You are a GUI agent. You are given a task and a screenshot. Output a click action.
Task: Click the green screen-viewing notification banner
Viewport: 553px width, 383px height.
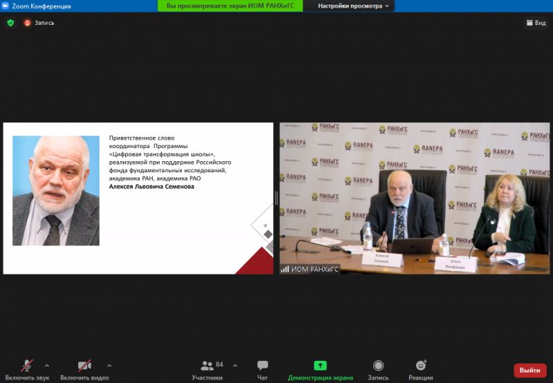click(x=230, y=6)
